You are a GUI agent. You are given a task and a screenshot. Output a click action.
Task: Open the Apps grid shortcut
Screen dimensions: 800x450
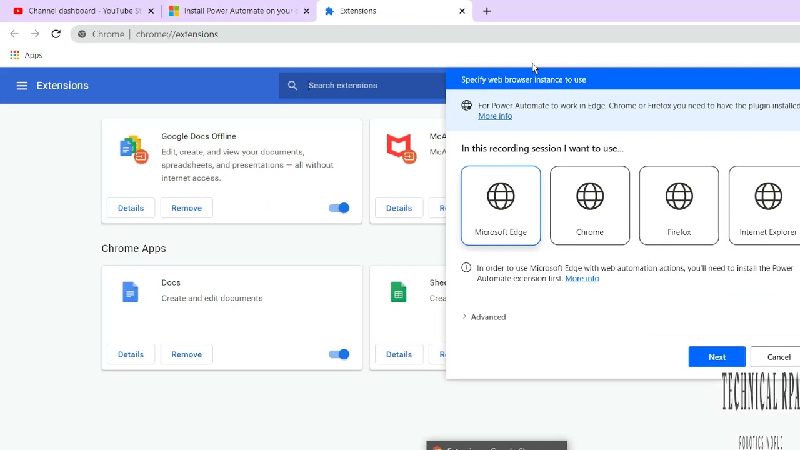tap(14, 55)
